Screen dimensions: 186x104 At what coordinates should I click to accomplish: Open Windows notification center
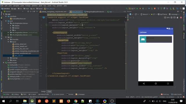click(181, 101)
